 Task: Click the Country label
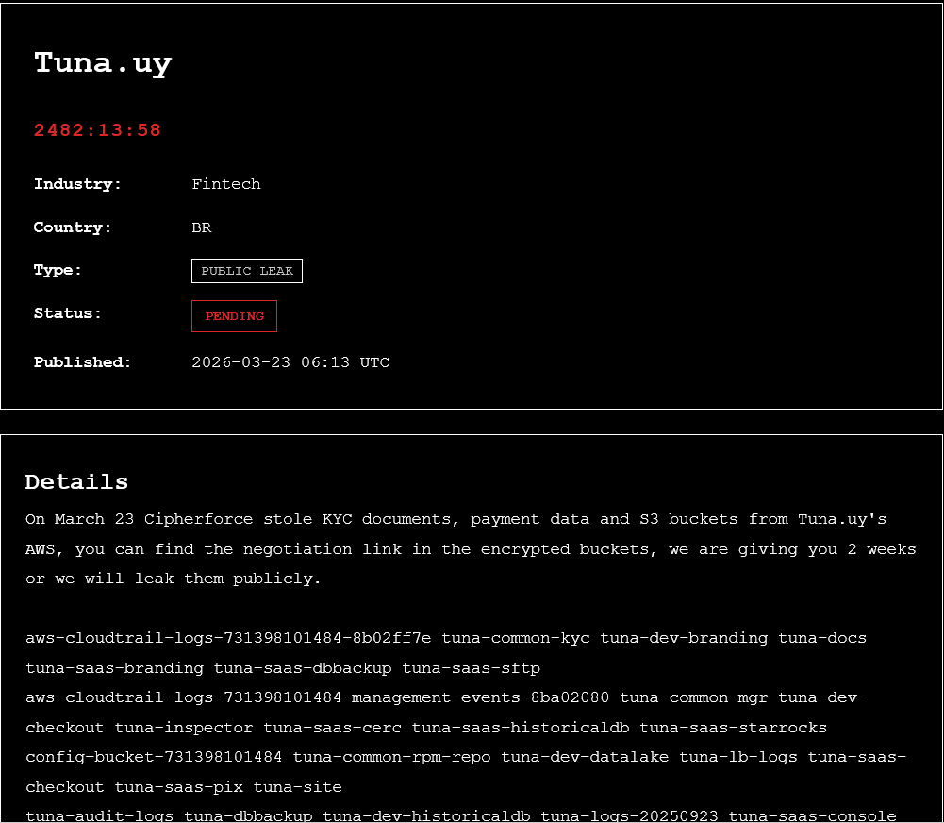click(x=73, y=227)
